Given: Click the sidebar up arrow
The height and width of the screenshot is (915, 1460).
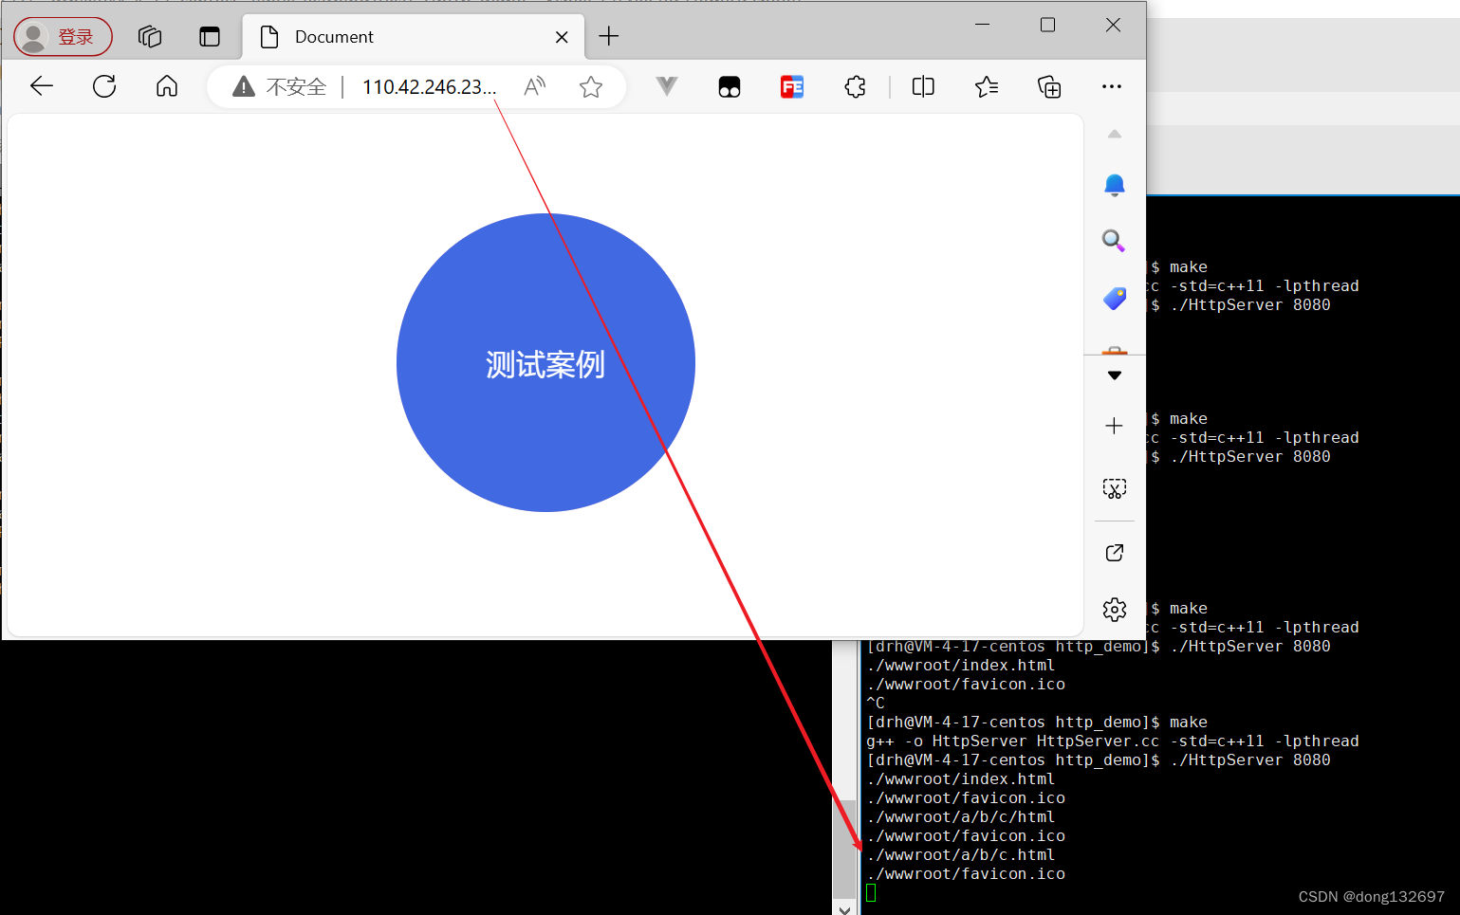Looking at the screenshot, I should tap(1115, 135).
